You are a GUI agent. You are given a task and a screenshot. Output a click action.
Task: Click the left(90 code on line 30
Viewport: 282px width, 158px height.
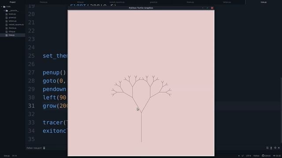(55, 97)
